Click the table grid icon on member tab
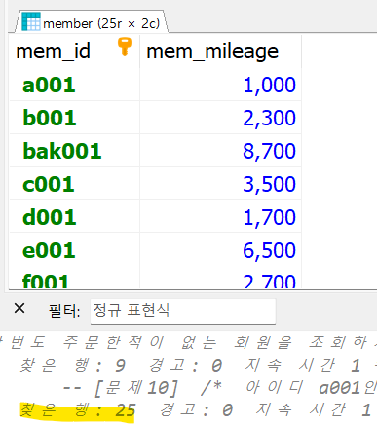Image resolution: width=377 pixels, height=425 pixels. (x=31, y=21)
